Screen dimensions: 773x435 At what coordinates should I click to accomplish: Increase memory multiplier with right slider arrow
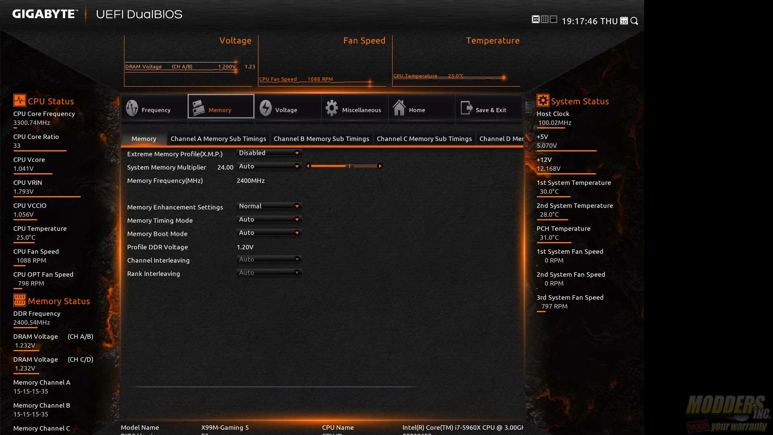(380, 166)
